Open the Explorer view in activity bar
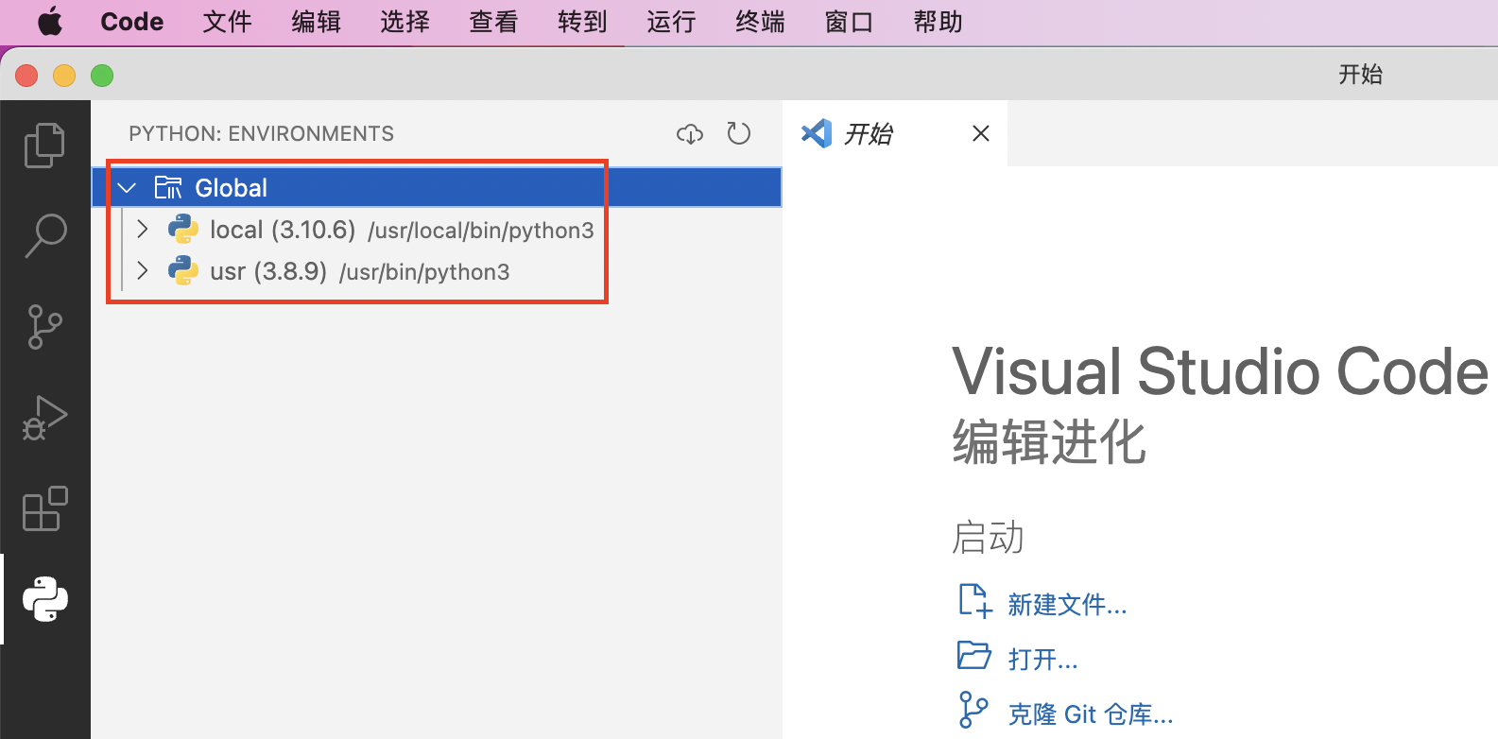This screenshot has width=1498, height=739. point(44,145)
